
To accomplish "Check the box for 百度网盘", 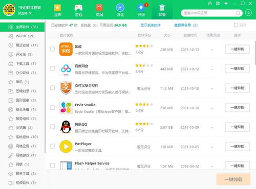I will pos(53,68).
